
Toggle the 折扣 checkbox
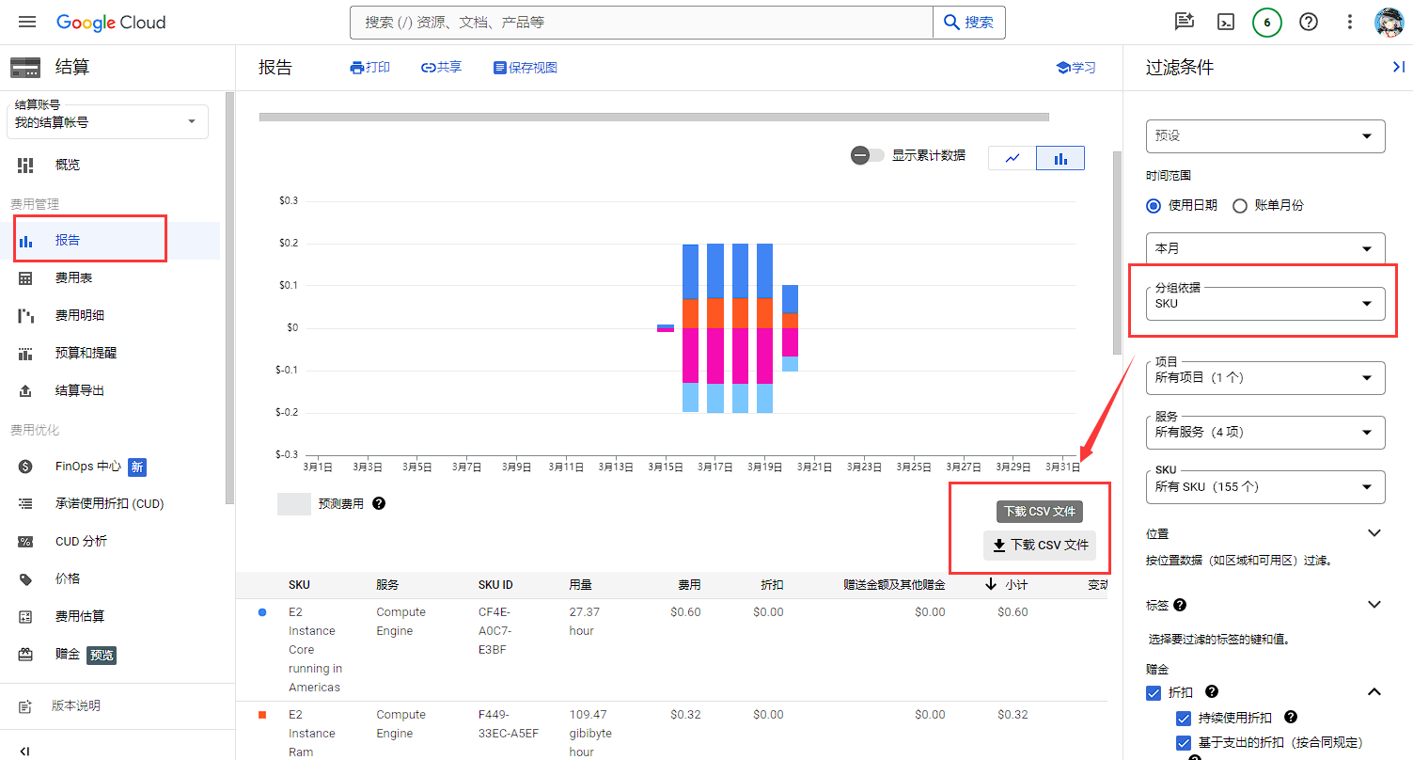[x=1154, y=693]
